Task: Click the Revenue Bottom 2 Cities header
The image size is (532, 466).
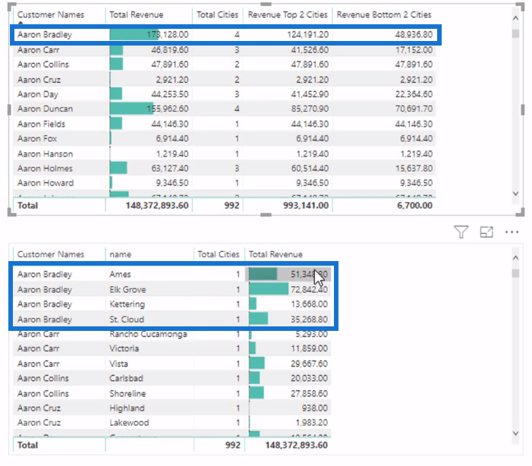Action: 384,14
